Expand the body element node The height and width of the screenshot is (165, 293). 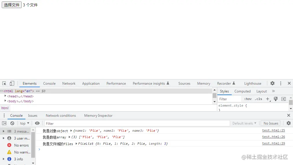click(x=5, y=101)
